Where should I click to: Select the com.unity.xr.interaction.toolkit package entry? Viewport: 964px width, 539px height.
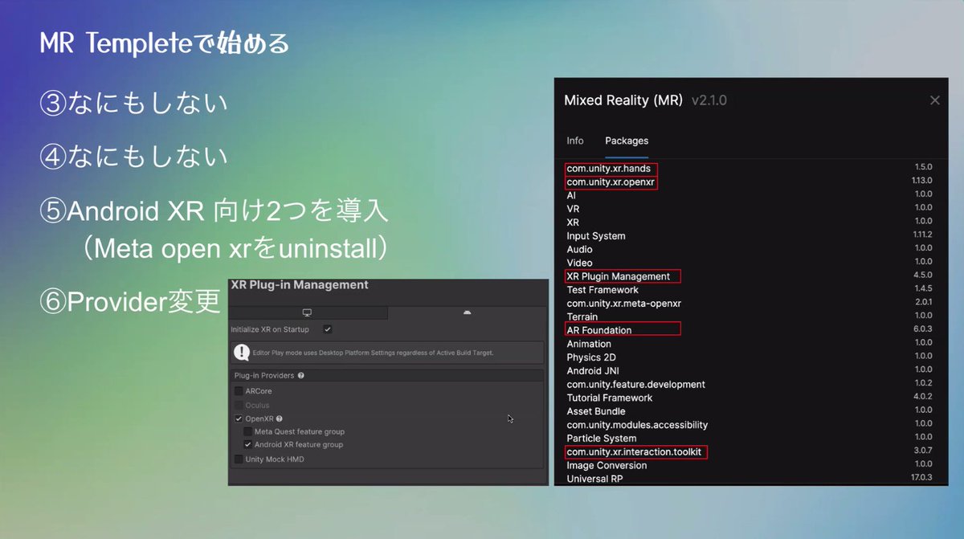pyautogui.click(x=635, y=451)
